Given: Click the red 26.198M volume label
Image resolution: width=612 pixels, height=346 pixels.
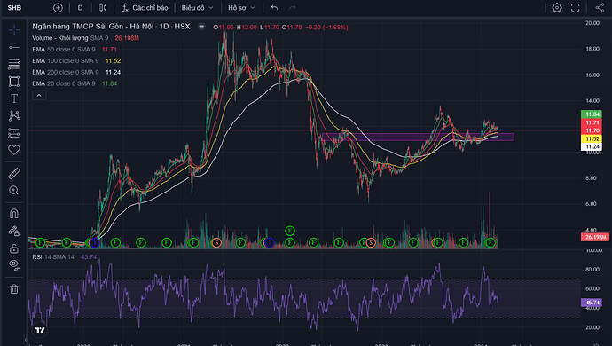Looking at the screenshot, I should point(595,237).
